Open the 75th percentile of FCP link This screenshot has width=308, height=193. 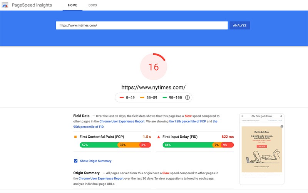pos(187,121)
